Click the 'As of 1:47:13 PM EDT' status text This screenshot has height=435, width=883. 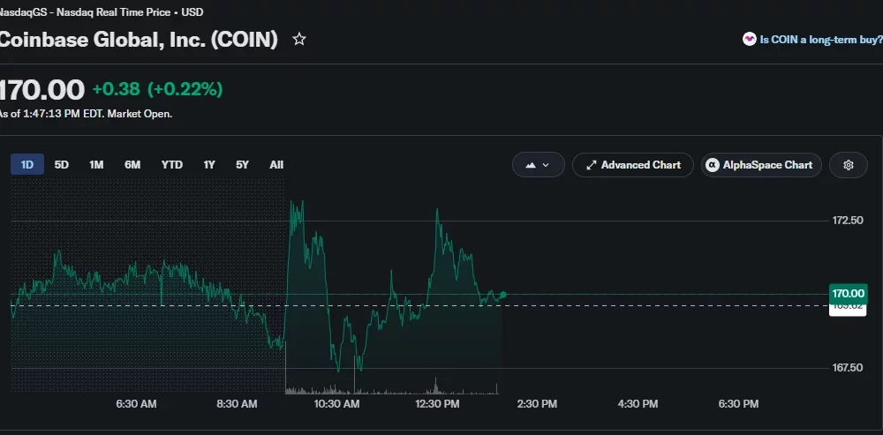coord(86,114)
